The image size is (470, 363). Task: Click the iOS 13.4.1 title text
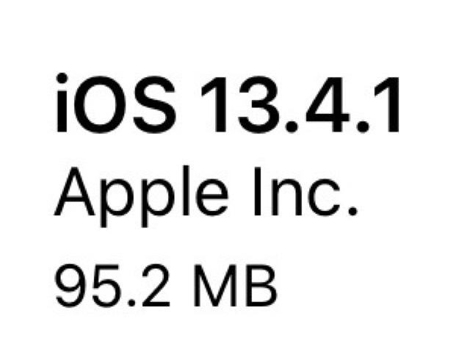click(228, 104)
